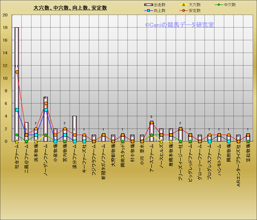
Task: Select the ノーザンファーム axis label
Action: [46, 160]
